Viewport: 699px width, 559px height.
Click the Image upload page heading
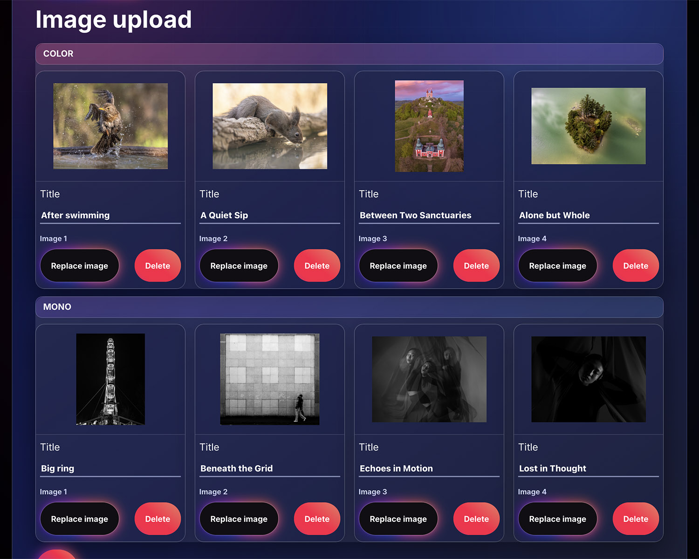[x=114, y=20]
